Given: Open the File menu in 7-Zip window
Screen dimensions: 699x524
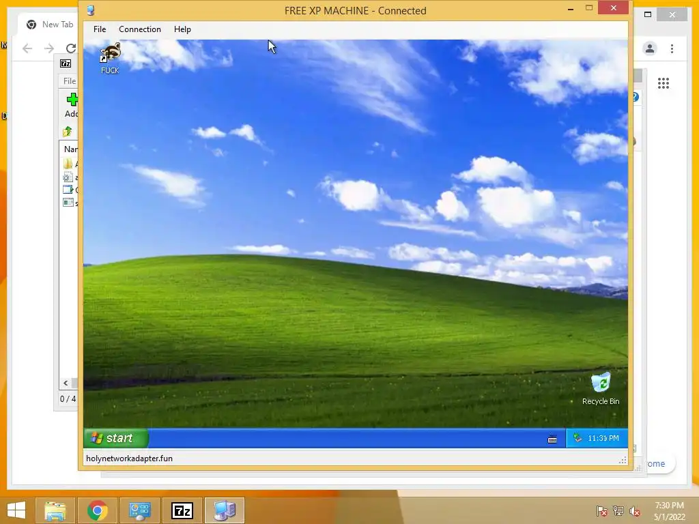Looking at the screenshot, I should pyautogui.click(x=70, y=81).
